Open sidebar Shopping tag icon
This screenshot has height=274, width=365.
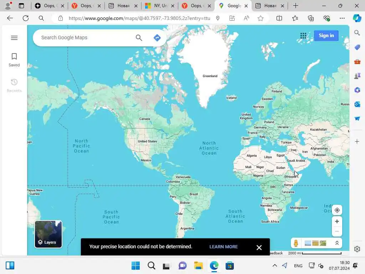(357, 47)
